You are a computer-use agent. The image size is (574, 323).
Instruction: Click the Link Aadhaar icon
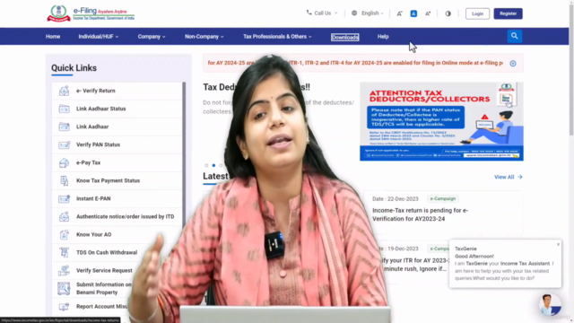(64, 127)
